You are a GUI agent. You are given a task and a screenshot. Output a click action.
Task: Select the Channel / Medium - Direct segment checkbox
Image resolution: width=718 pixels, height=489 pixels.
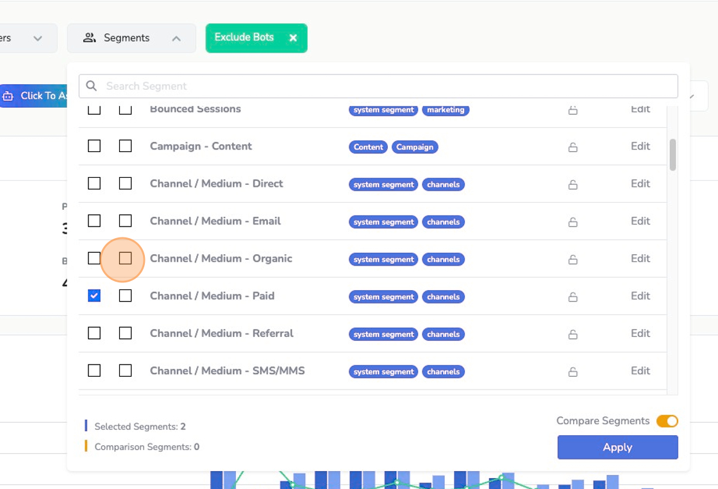pos(94,184)
